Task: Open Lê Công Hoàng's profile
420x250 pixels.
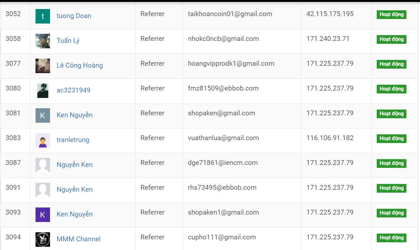Action: tap(80, 65)
